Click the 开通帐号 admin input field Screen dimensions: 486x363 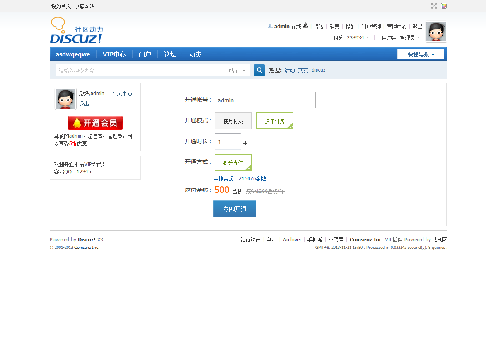click(265, 100)
